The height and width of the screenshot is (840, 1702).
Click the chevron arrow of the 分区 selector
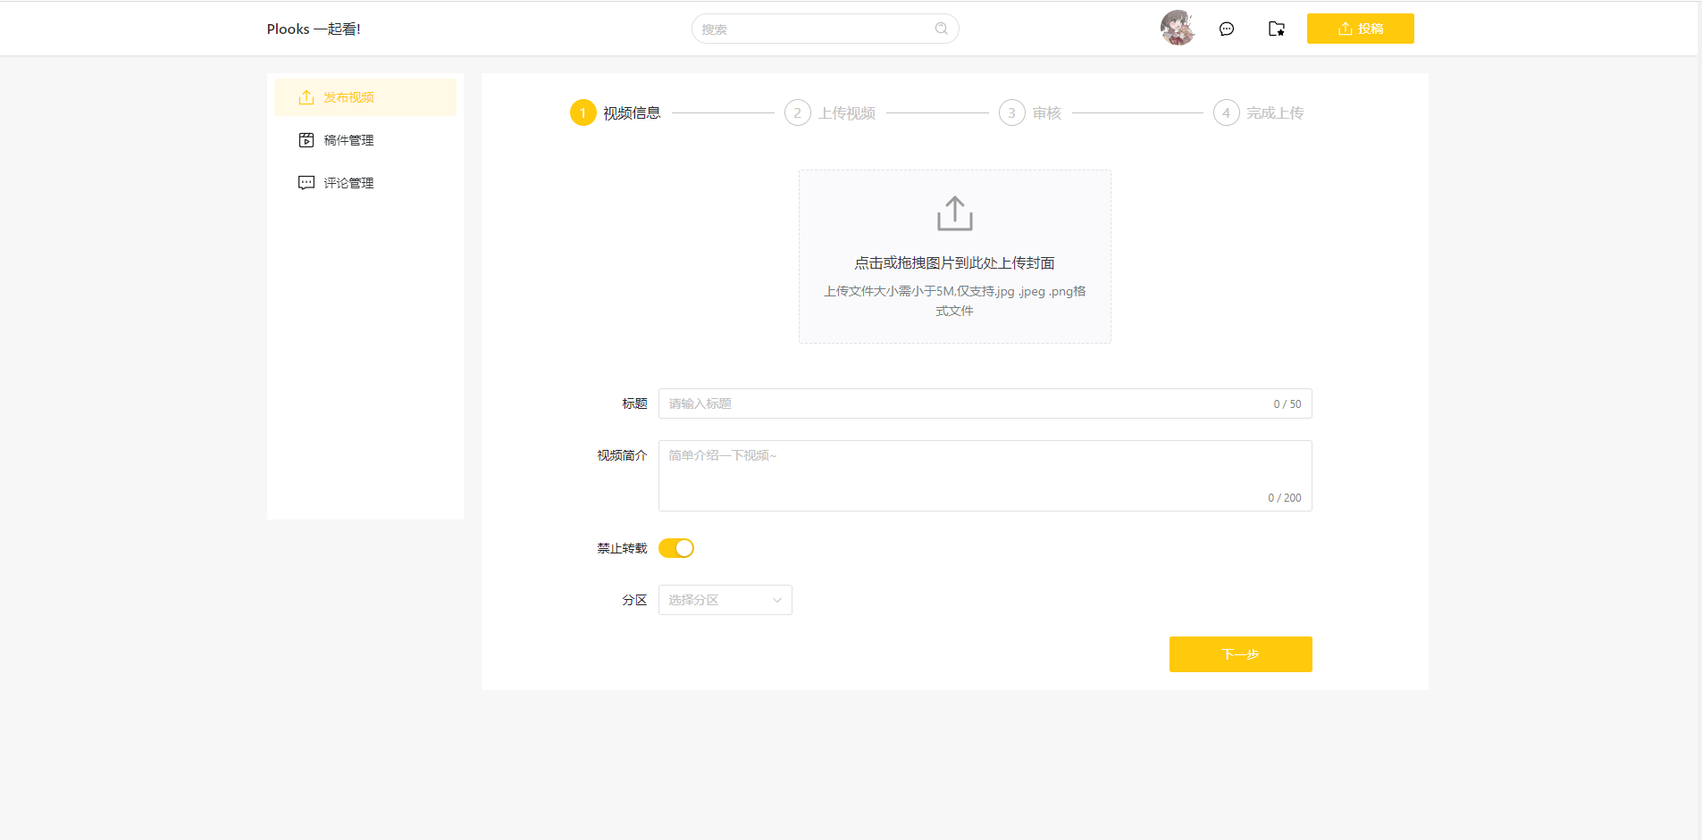[x=776, y=599]
